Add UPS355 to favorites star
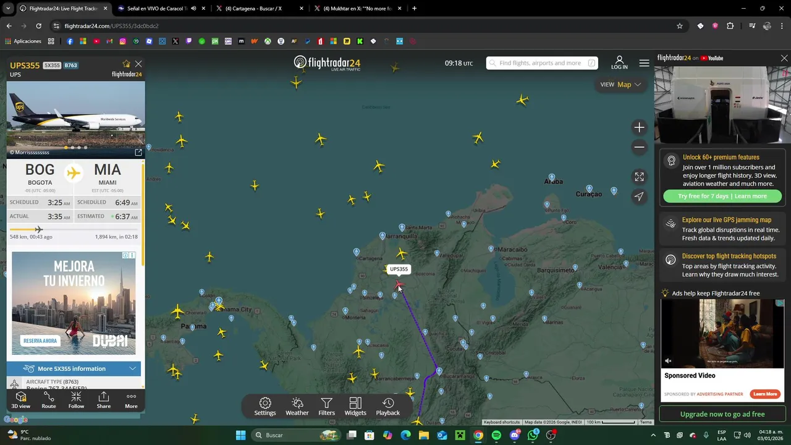791x445 pixels. [126, 64]
